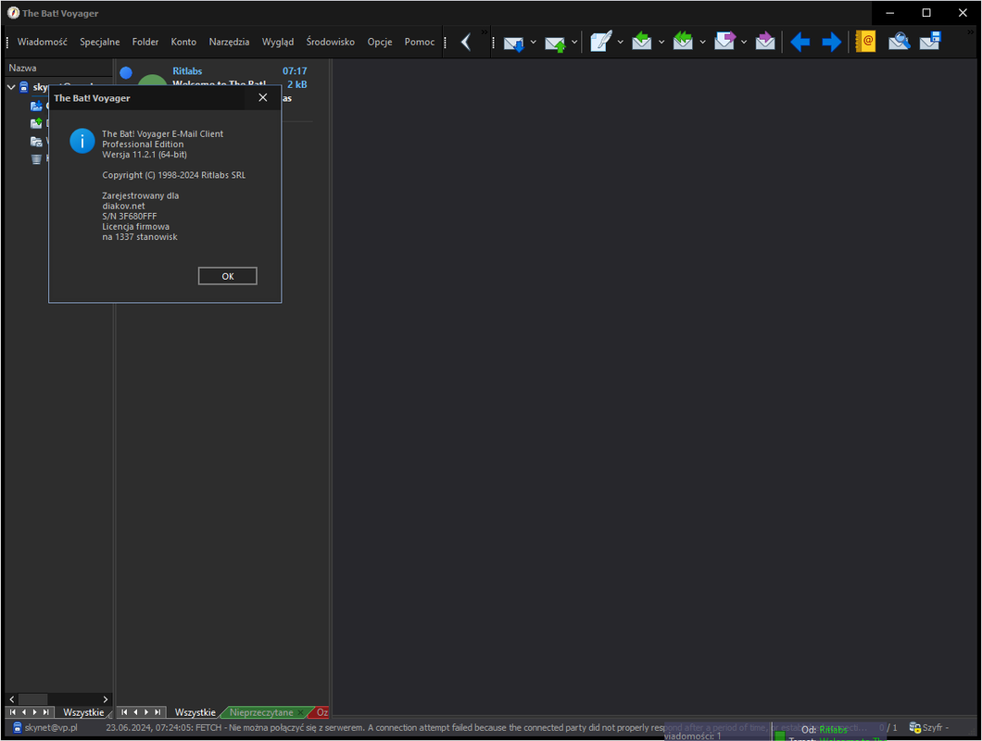
Task: Close the Nieprzeczytane tab with its X
Action: pyautogui.click(x=300, y=712)
